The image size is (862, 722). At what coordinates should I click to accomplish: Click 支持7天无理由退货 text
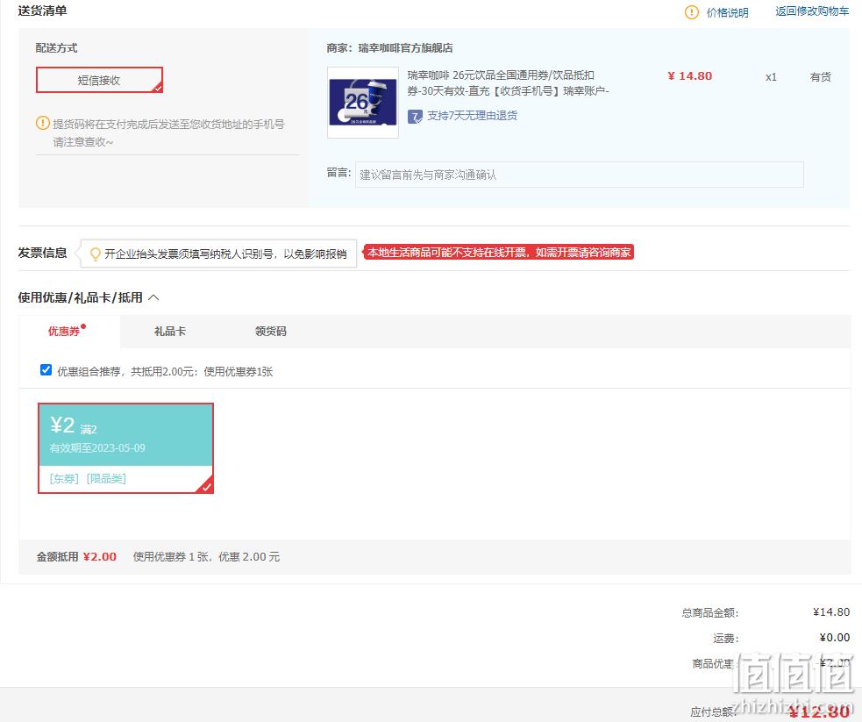(x=473, y=116)
